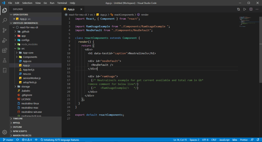Open notifications bell in the status bar
This screenshot has height=142, width=262.
(258, 140)
